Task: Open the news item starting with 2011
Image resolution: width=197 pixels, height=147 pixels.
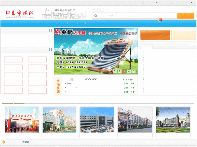Action: click(69, 83)
